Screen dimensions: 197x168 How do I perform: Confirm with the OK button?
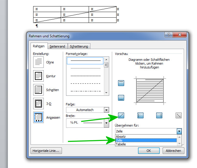[x=149, y=151]
